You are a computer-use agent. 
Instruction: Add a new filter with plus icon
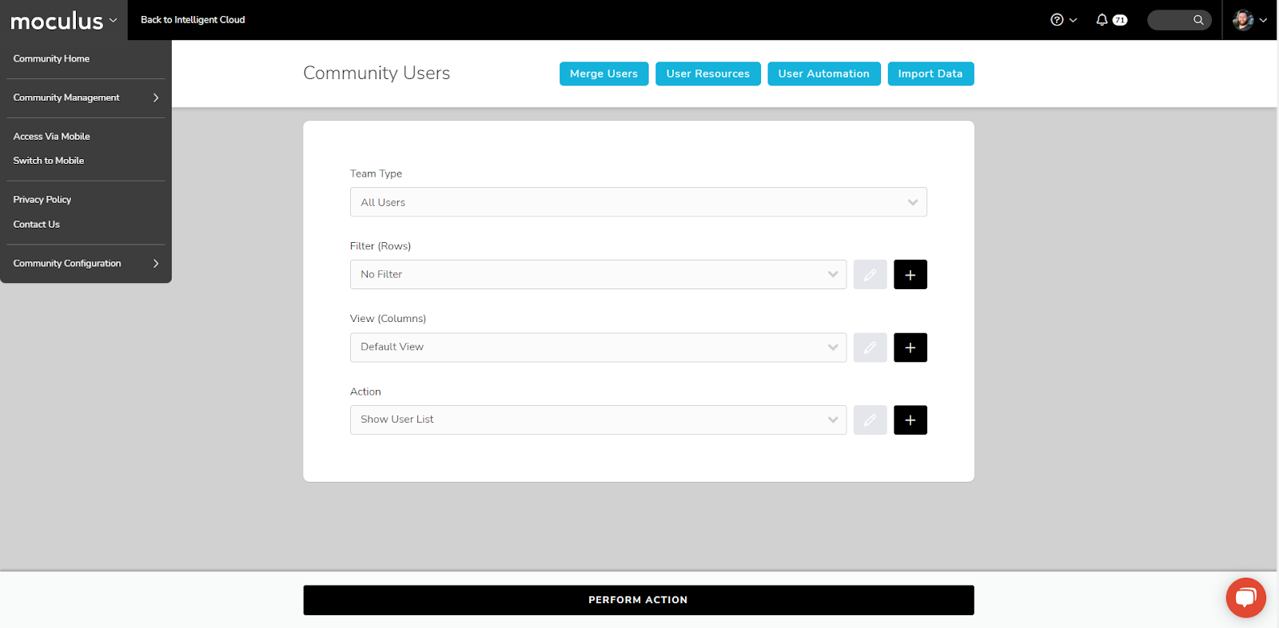[x=910, y=275]
